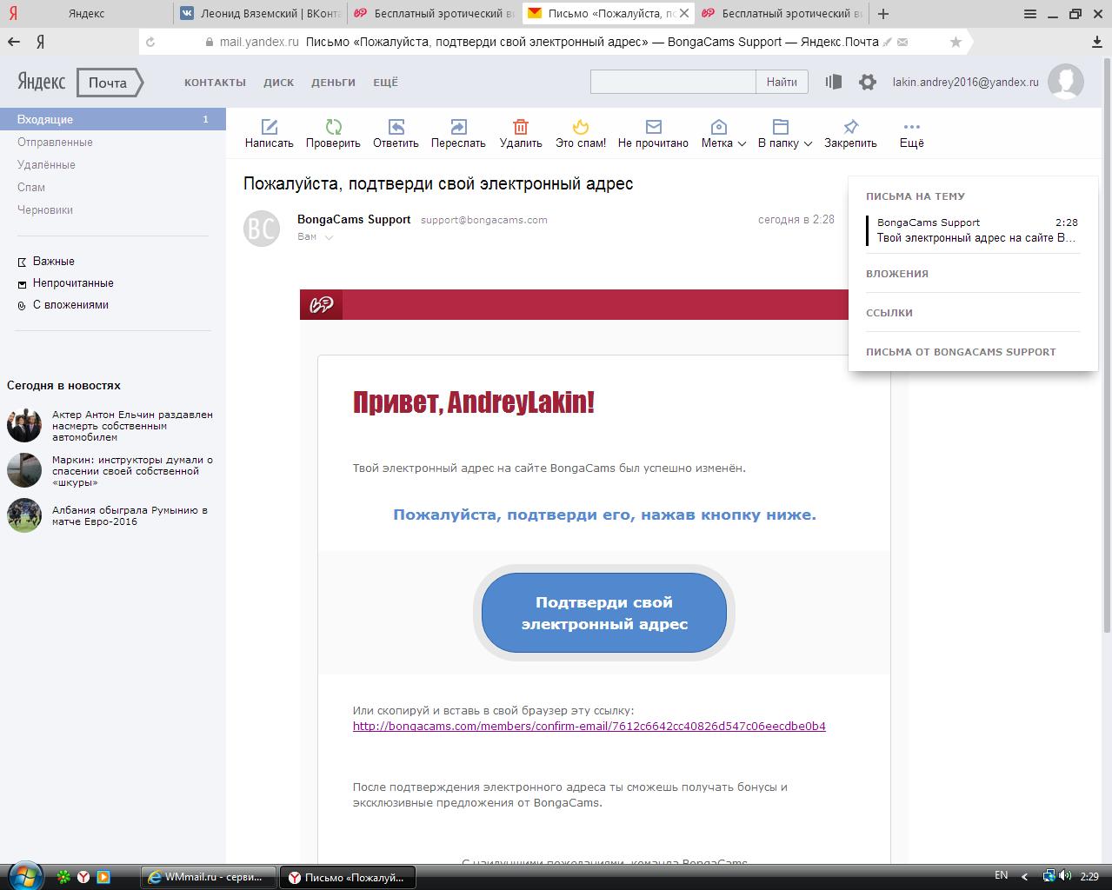Filter by Непрочитанные unread messages
Image resolution: width=1112 pixels, height=890 pixels.
click(73, 282)
